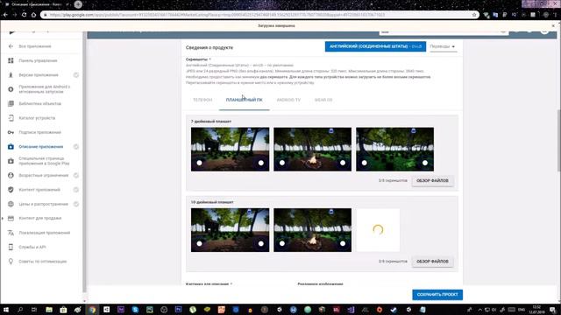Click the 10-дюймовый планшет label

(x=212, y=202)
